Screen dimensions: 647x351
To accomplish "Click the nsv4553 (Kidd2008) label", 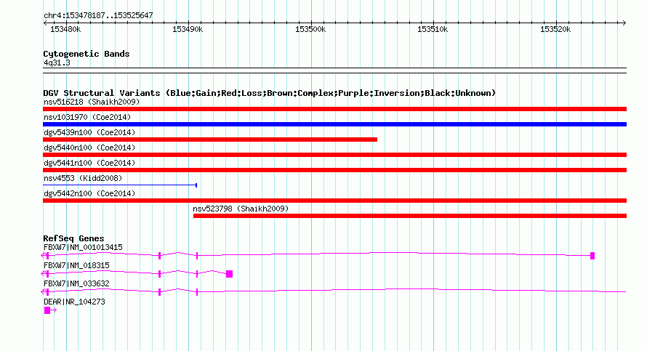I will (x=83, y=178).
